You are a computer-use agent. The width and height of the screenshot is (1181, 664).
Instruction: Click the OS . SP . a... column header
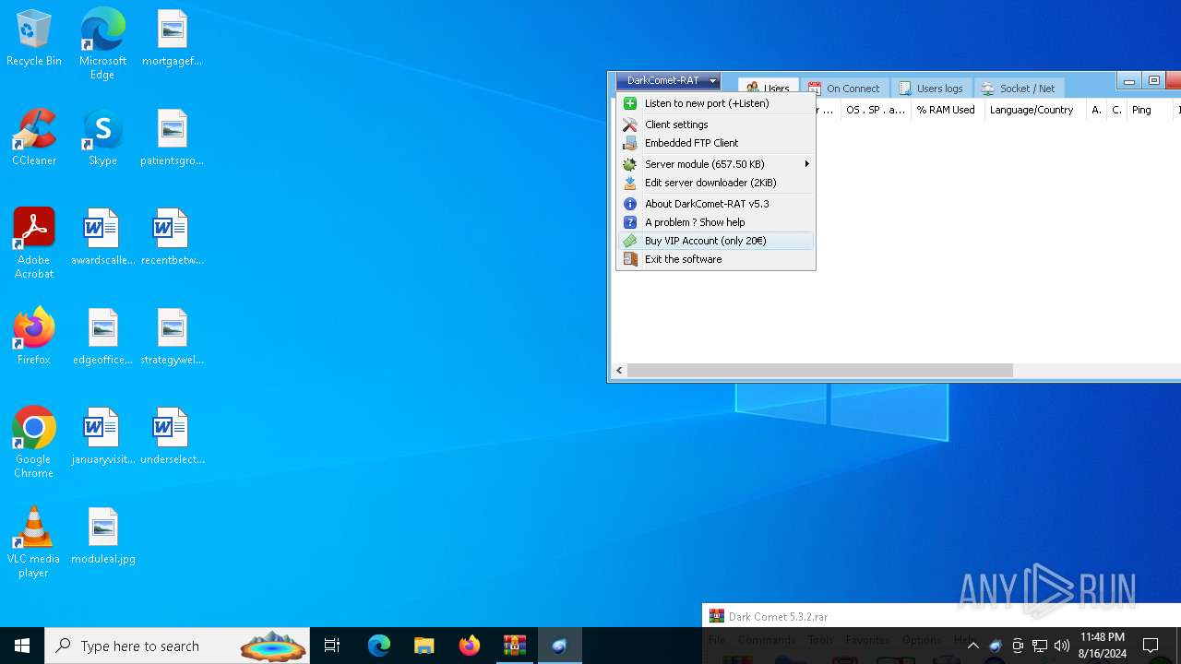876,110
